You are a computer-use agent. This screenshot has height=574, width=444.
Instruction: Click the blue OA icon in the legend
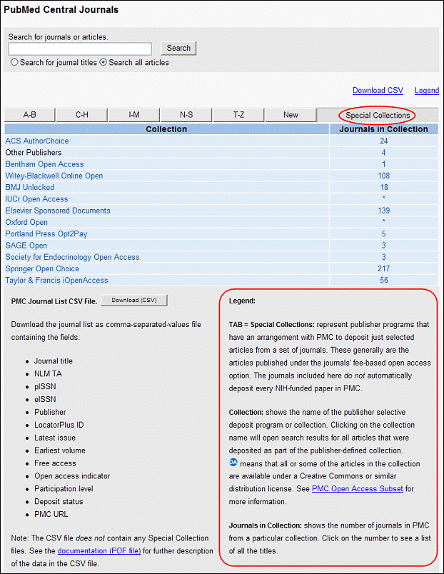pyautogui.click(x=233, y=463)
